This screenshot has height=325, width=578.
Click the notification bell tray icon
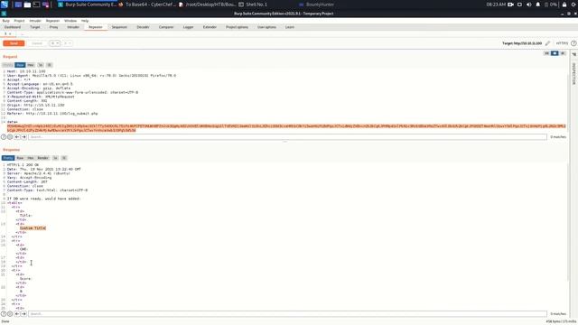click(x=538, y=5)
